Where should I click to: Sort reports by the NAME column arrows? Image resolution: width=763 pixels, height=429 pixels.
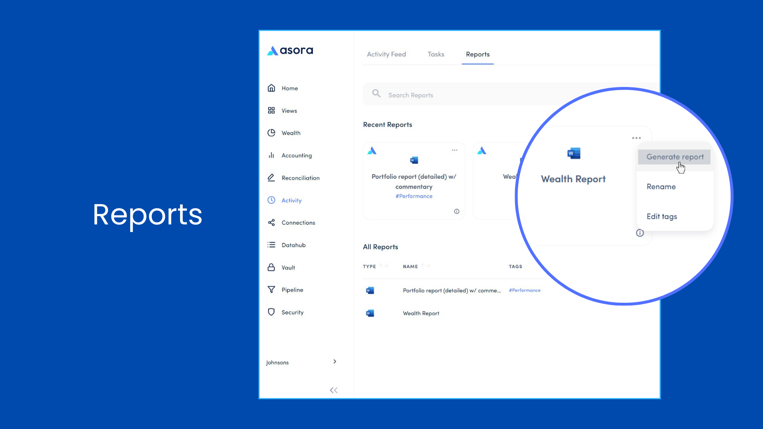426,265
